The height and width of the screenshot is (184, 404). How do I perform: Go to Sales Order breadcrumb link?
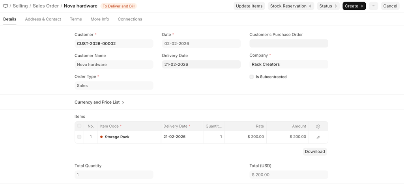pyautogui.click(x=46, y=6)
